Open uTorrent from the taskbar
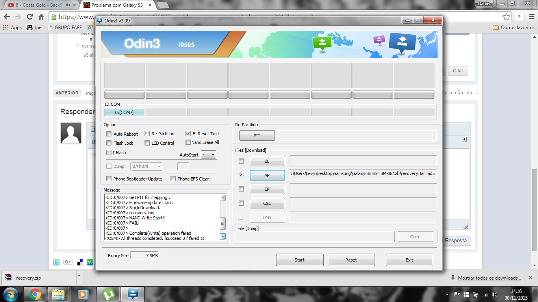 pyautogui.click(x=108, y=294)
